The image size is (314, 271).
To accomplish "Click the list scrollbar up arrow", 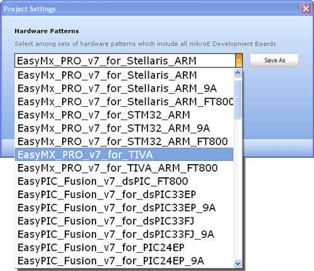I will pos(238,73).
